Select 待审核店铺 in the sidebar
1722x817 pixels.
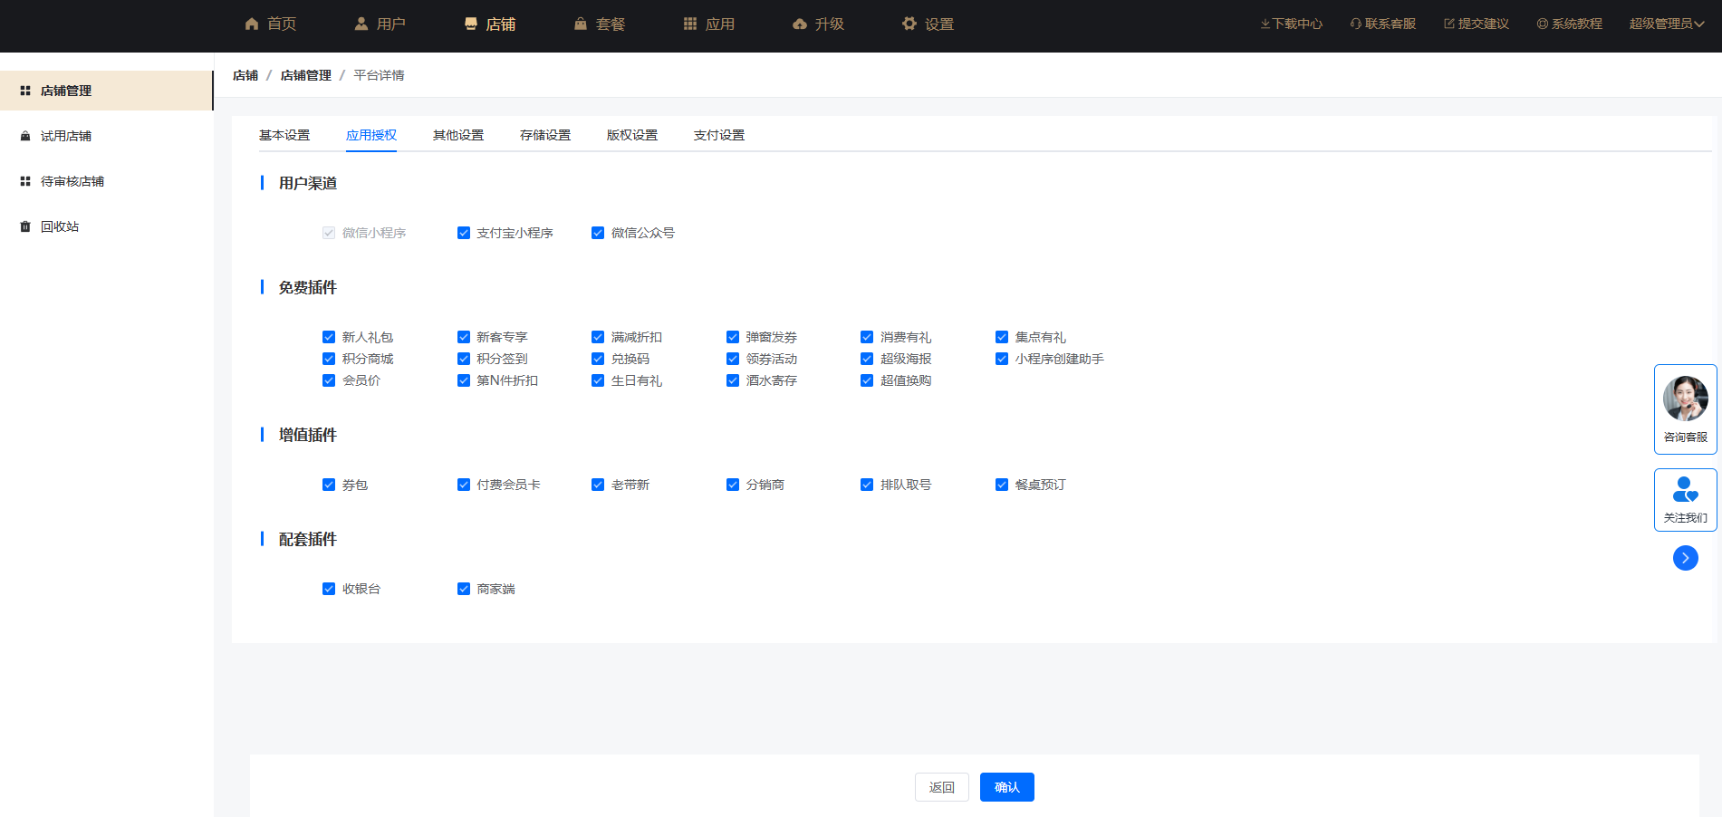pos(72,181)
